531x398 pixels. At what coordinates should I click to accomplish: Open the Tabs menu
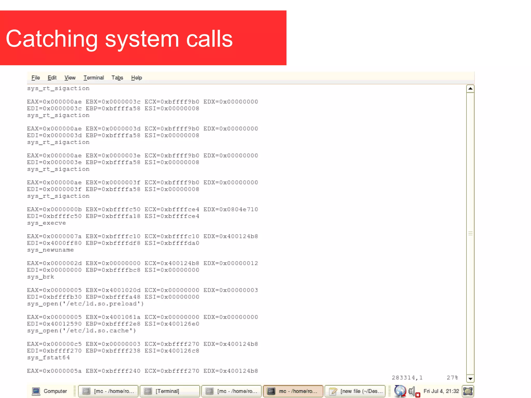(117, 78)
